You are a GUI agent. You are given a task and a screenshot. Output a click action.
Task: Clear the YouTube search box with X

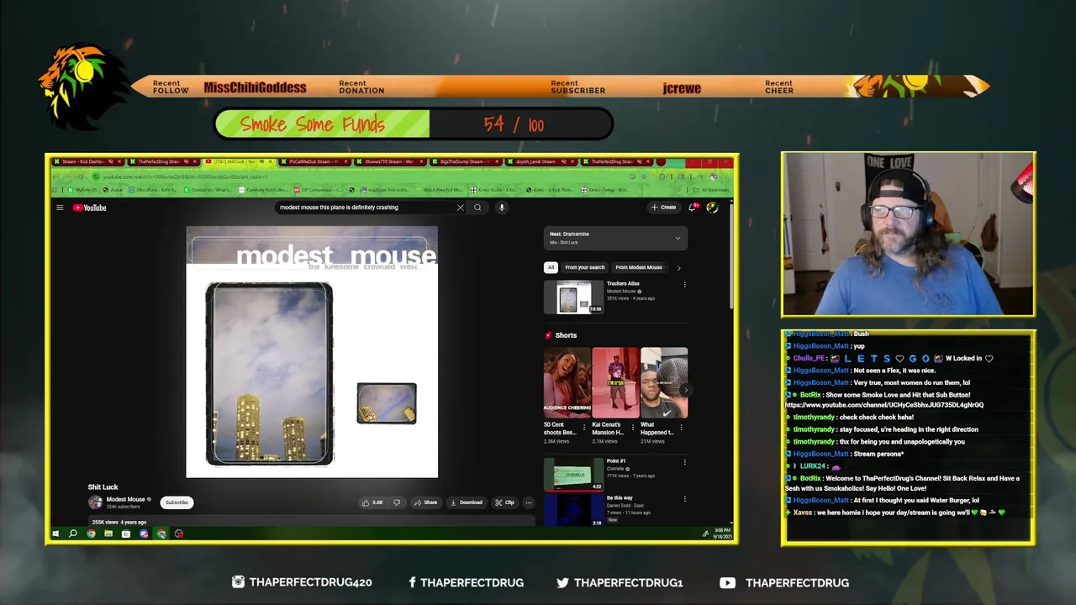tap(460, 208)
